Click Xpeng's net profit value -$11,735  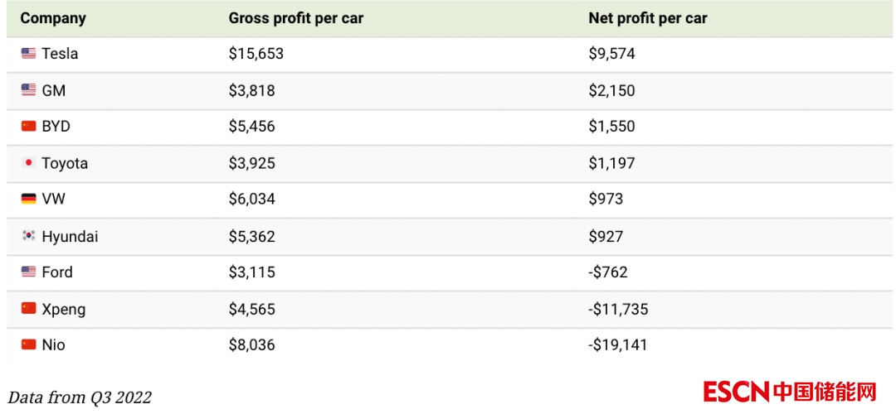(x=618, y=309)
